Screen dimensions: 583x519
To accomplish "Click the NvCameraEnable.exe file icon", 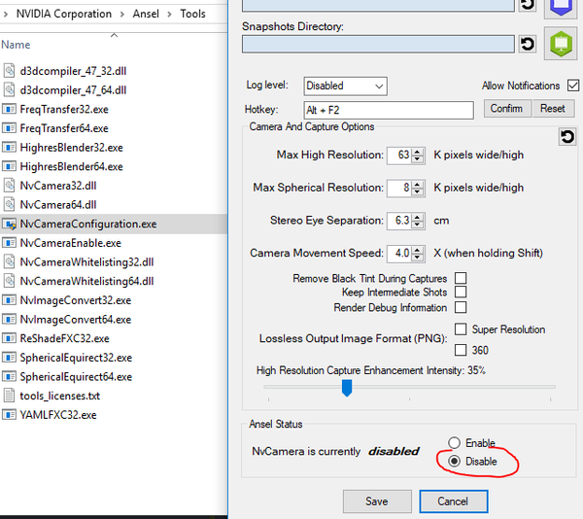I will (9, 243).
